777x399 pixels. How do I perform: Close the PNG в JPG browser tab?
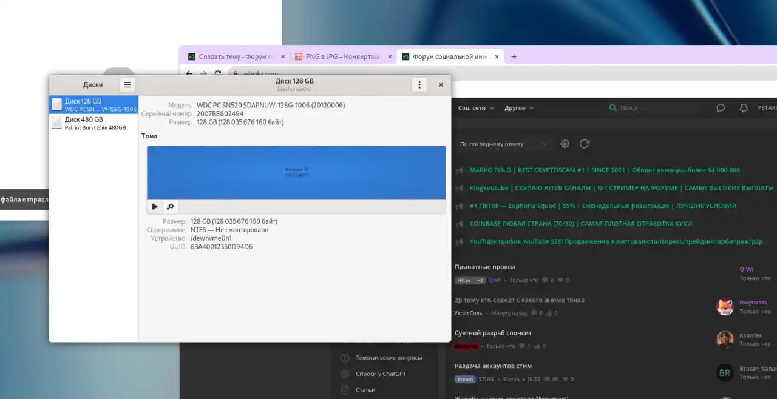(390, 56)
